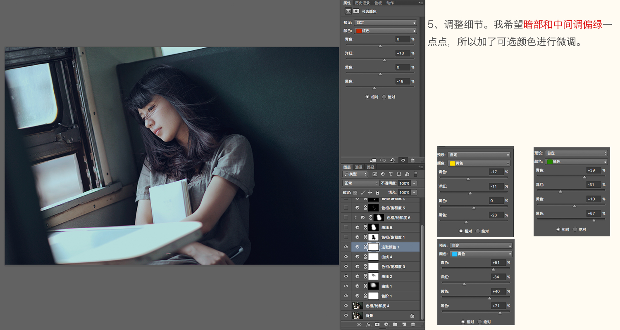Image resolution: width=620 pixels, height=330 pixels.
Task: Select the 色阶 1 layer name
Action: click(x=387, y=296)
